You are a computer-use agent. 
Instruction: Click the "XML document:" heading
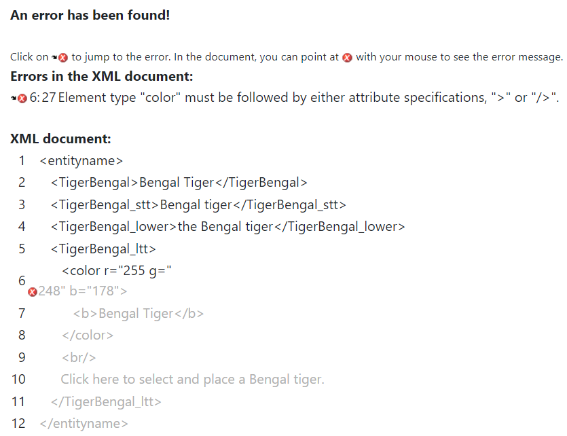[x=60, y=139]
